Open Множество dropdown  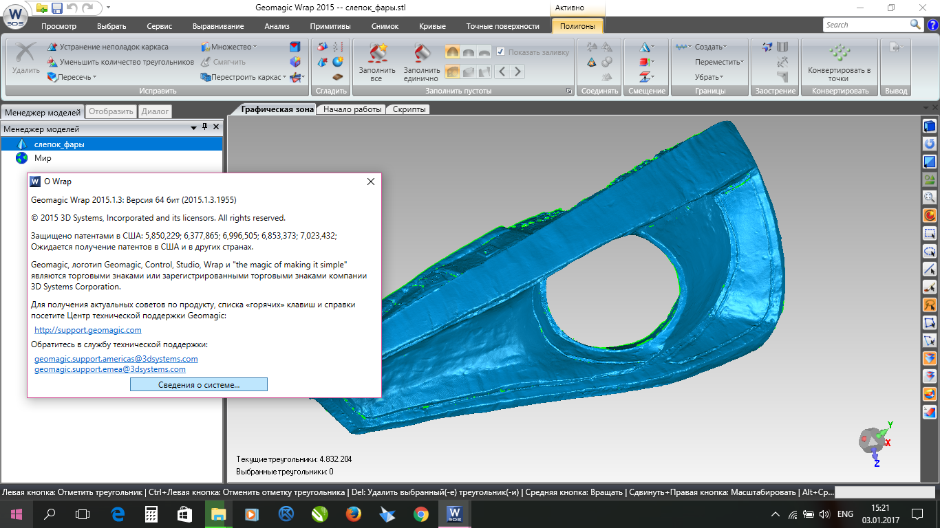[228, 47]
